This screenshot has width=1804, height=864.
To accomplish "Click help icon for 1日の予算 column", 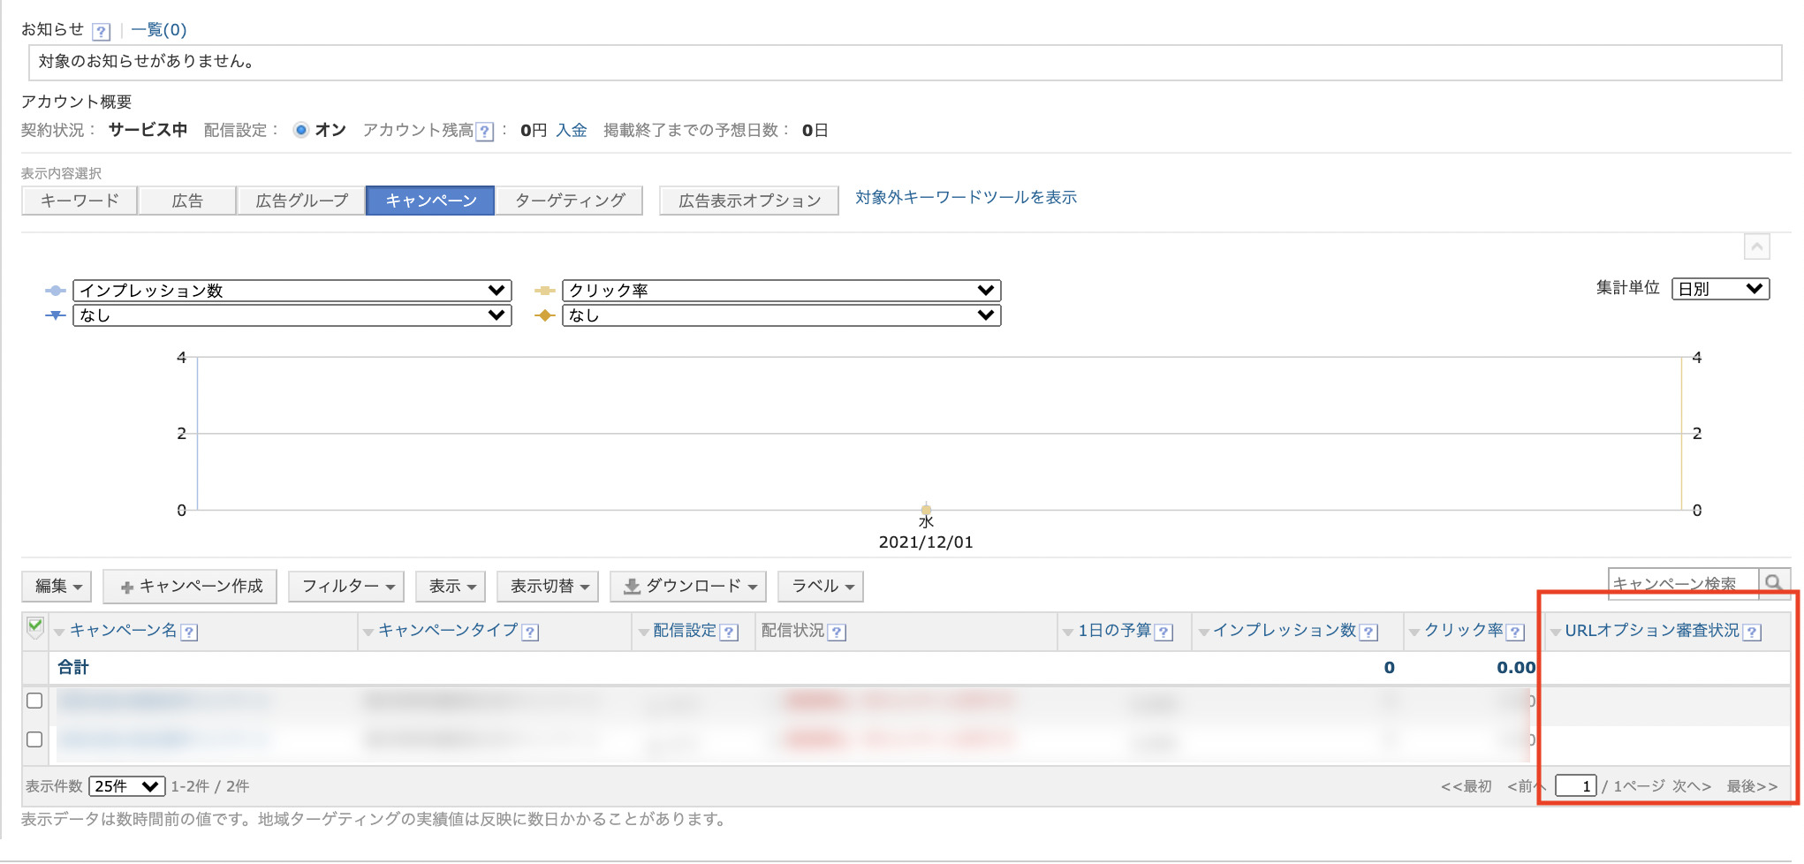I will click(x=1164, y=632).
